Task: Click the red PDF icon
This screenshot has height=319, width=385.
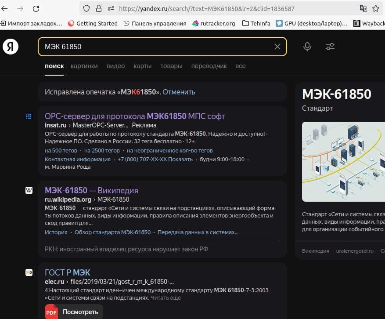Action: [51, 312]
